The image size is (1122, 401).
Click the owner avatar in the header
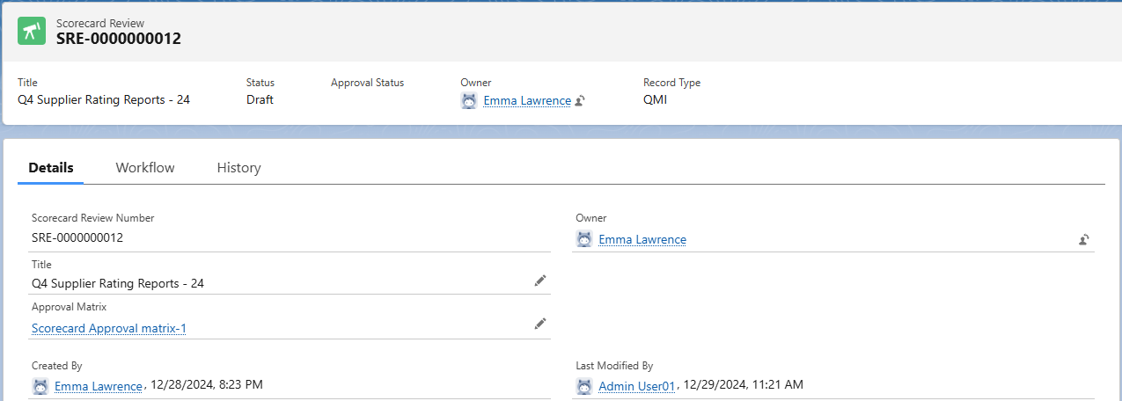[x=470, y=101]
